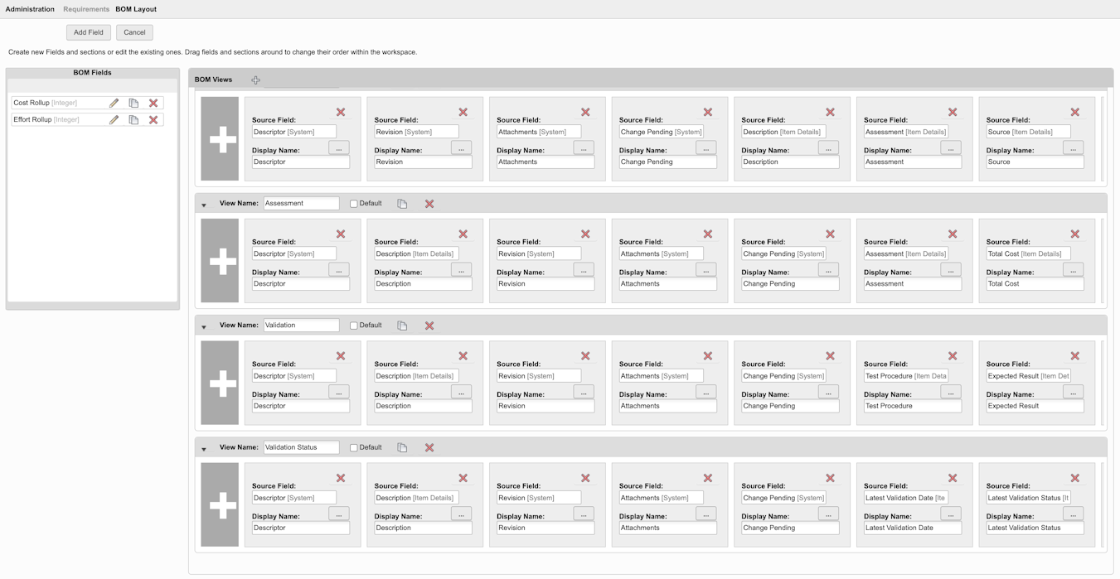The height and width of the screenshot is (579, 1120).
Task: Edit the Assessment view name field
Action: (301, 203)
